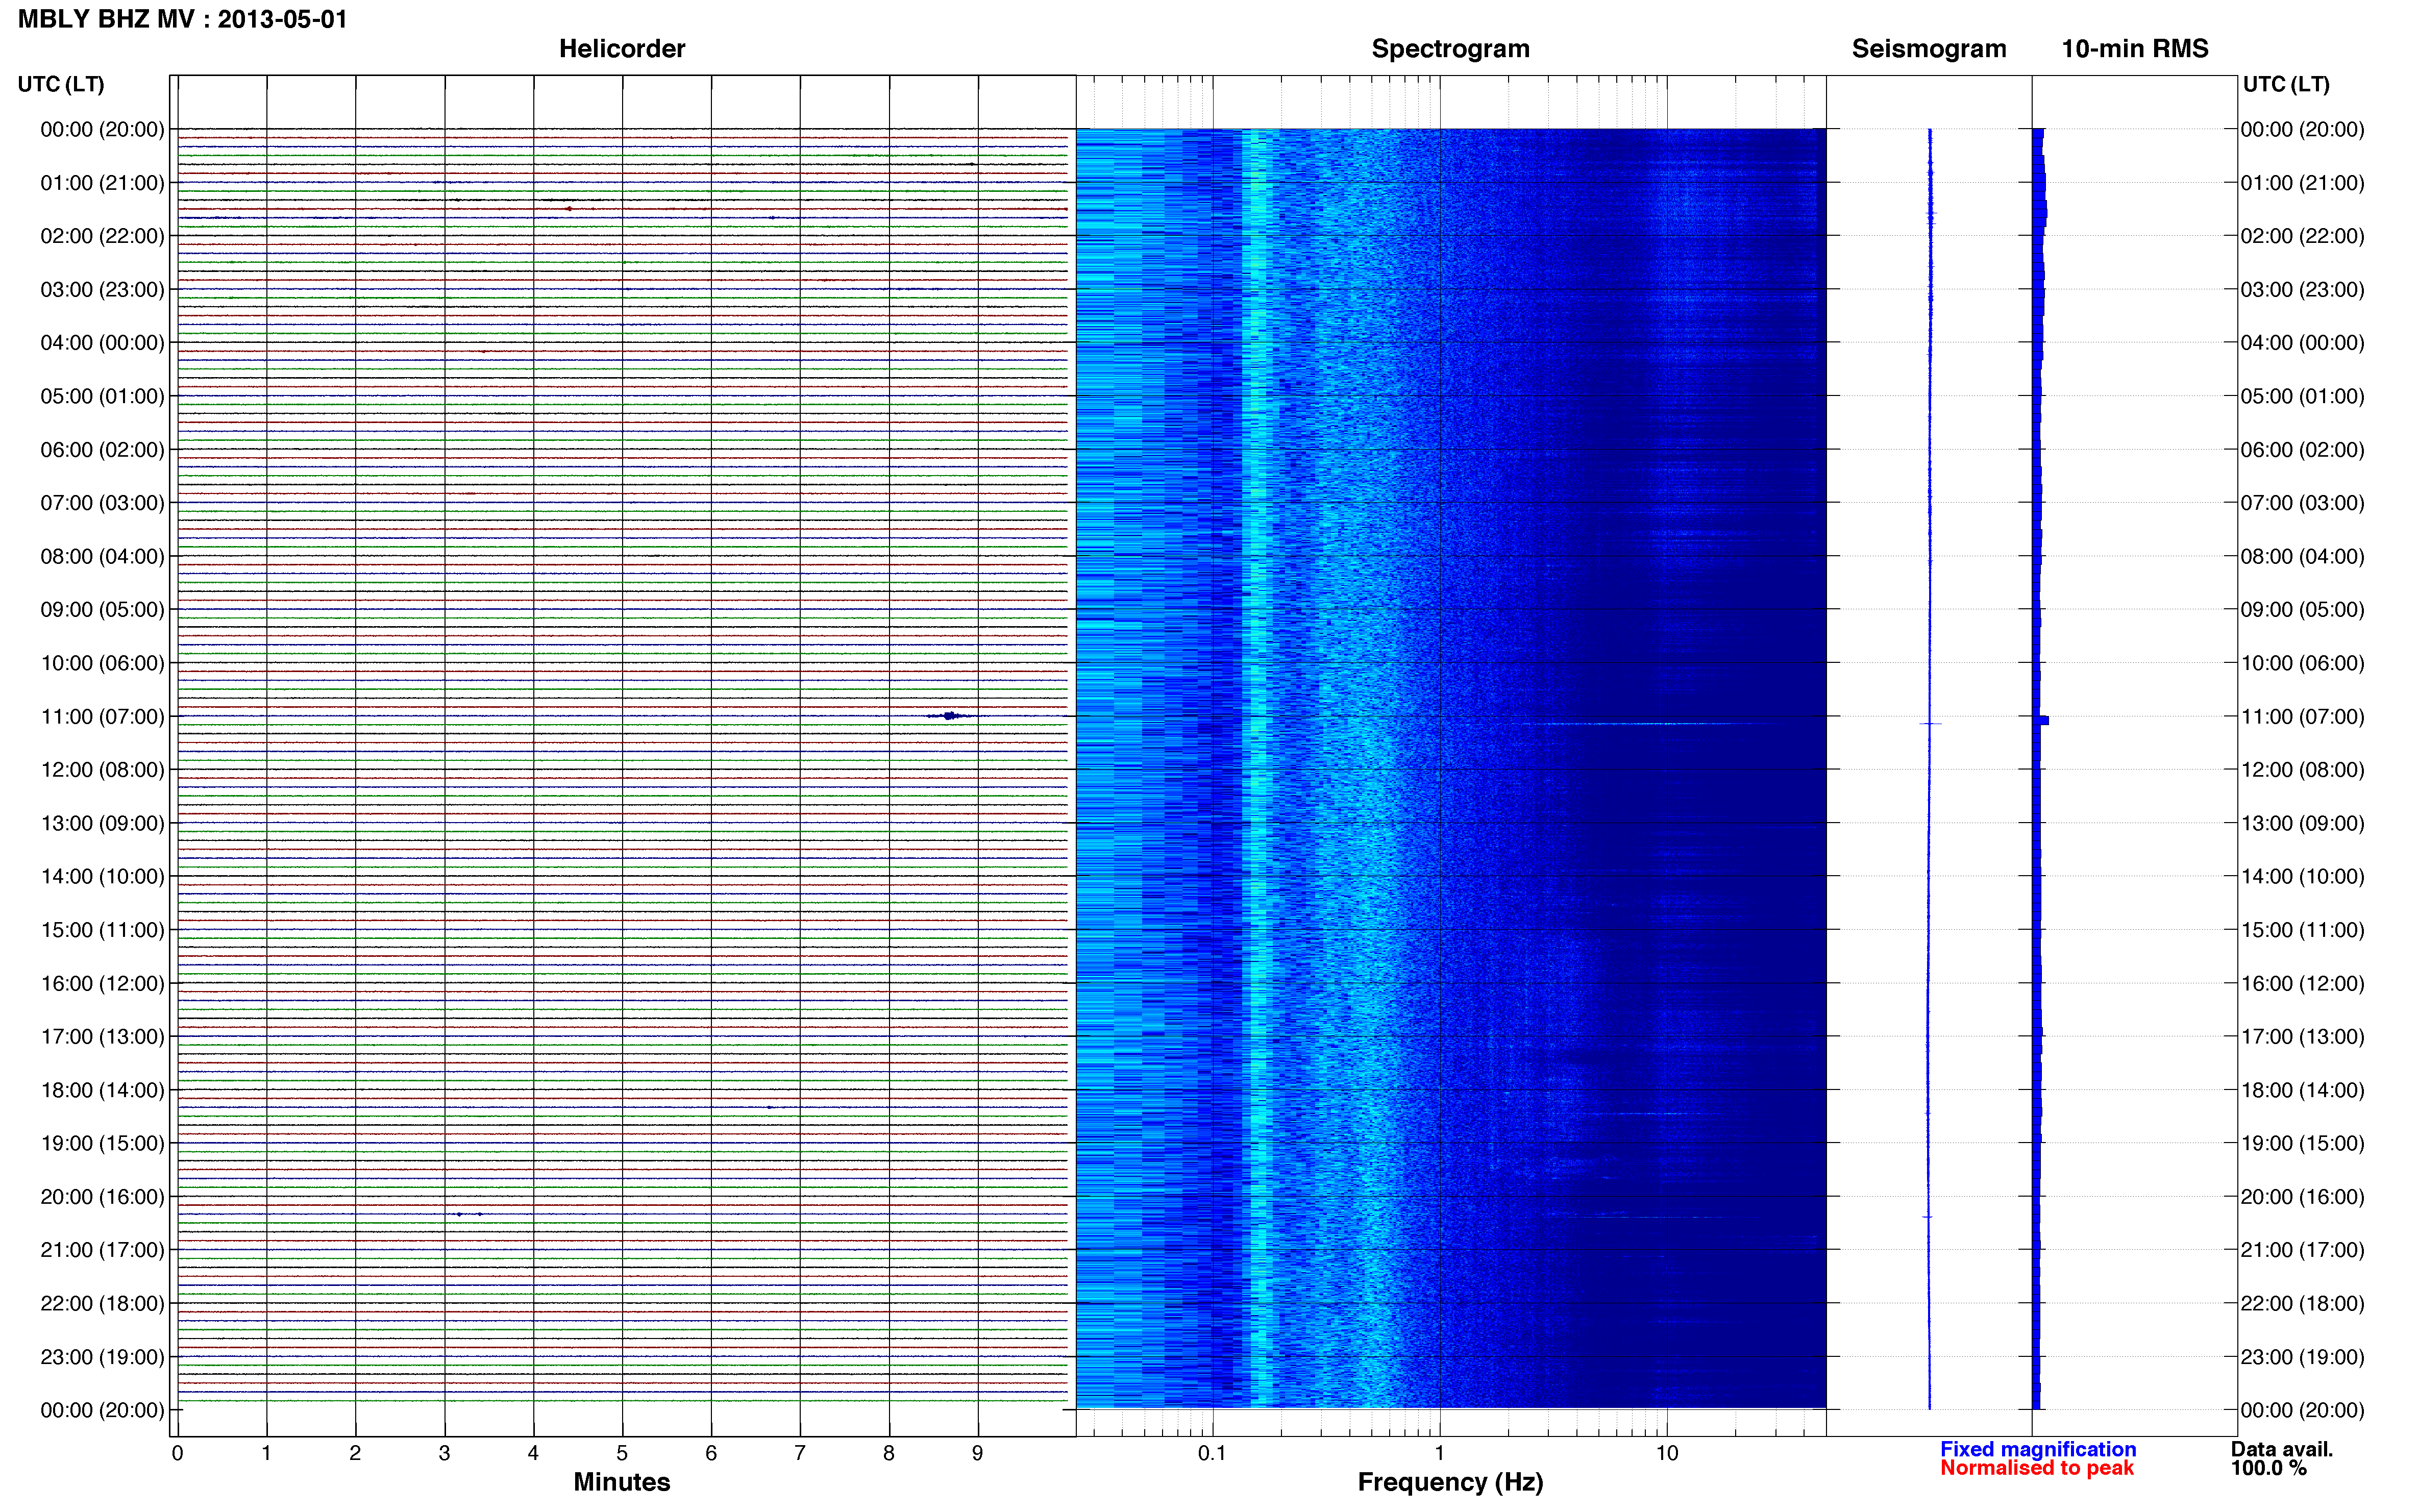Click '19:00 (15:00)' on the helicorder time axis
The image size is (2419, 1512).
(102, 1143)
